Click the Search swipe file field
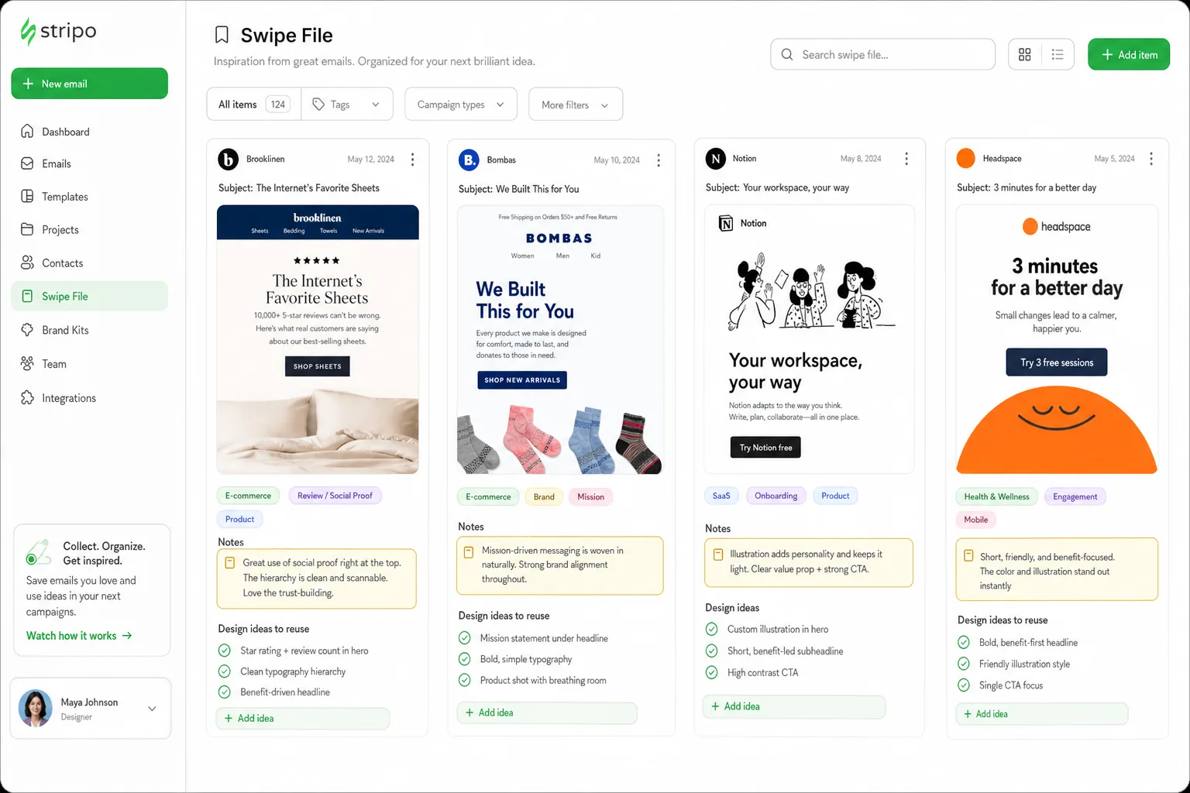1190x793 pixels. (x=883, y=54)
